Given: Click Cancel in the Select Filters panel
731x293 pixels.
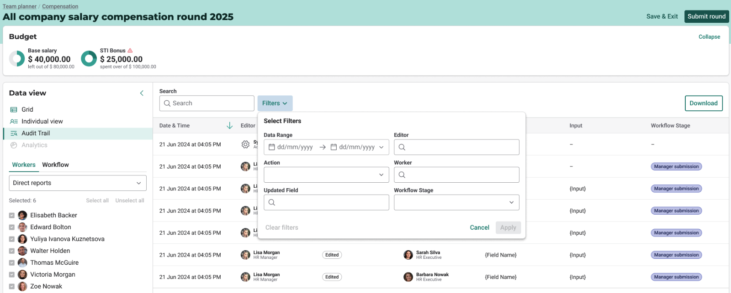Looking at the screenshot, I should coord(479,228).
